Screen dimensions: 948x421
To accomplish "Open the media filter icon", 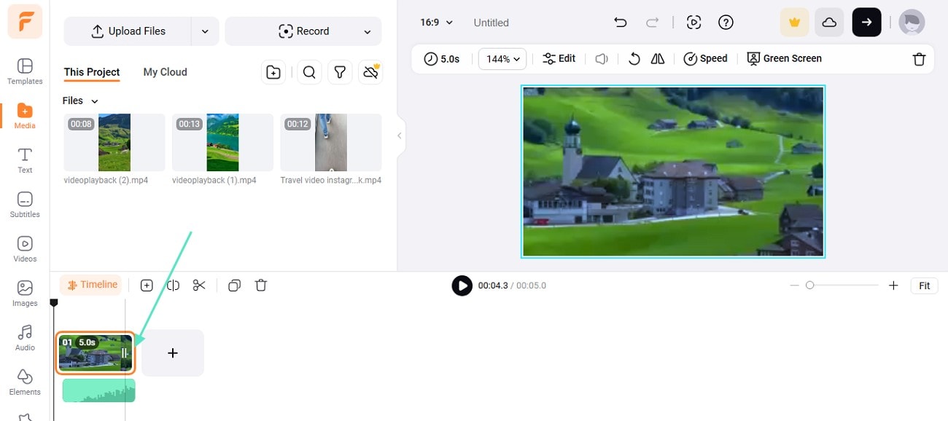I will (340, 72).
